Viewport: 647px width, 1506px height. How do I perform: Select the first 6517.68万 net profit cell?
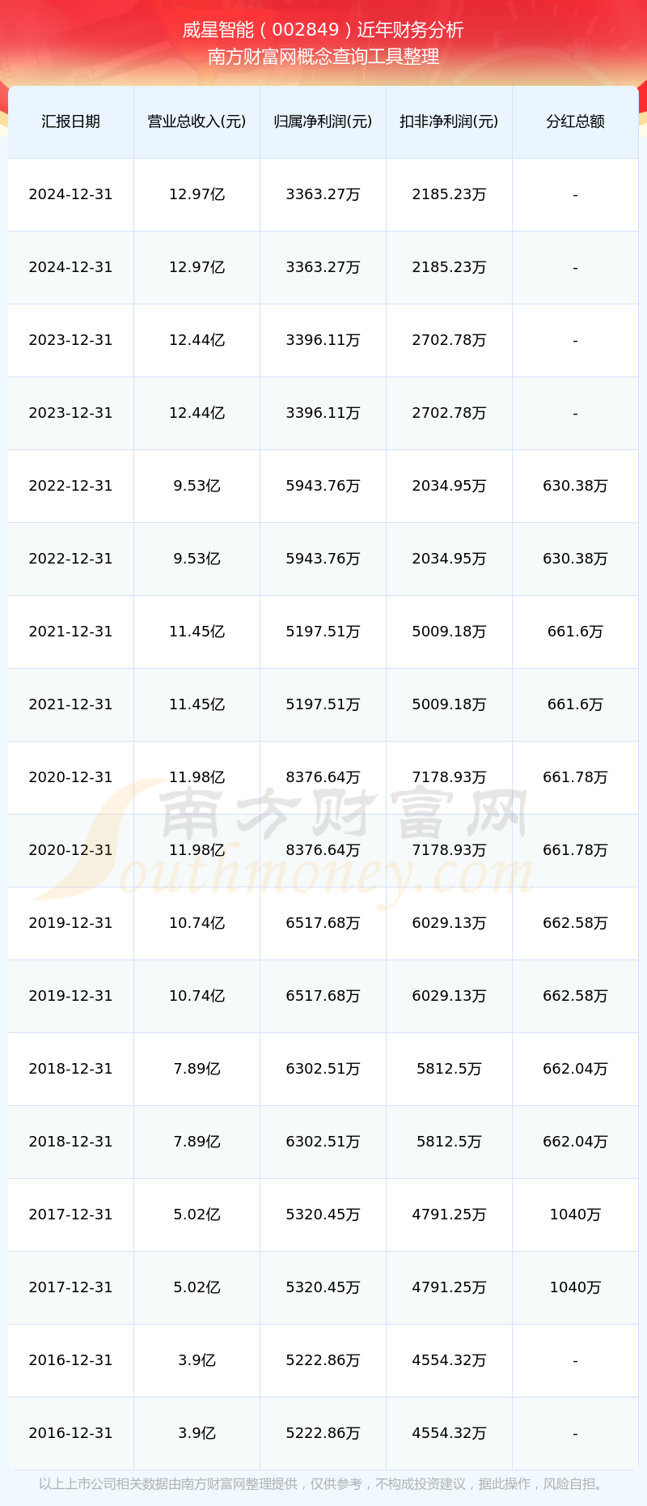point(323,923)
